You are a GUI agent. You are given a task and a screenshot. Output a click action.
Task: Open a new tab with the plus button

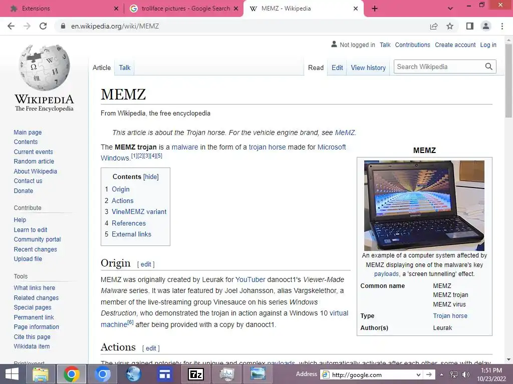pos(375,8)
